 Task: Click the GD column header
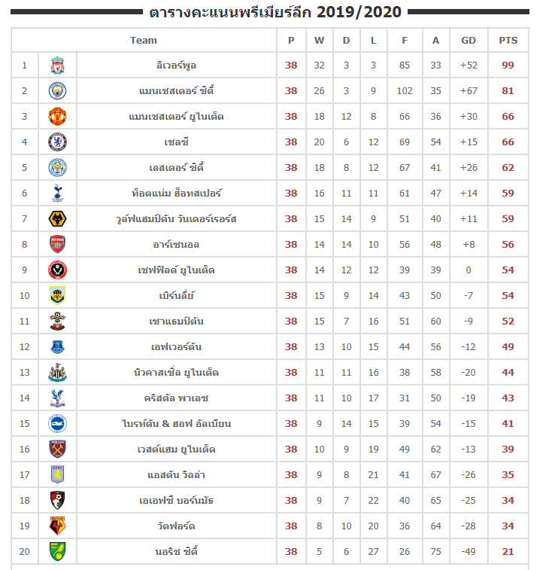point(469,41)
